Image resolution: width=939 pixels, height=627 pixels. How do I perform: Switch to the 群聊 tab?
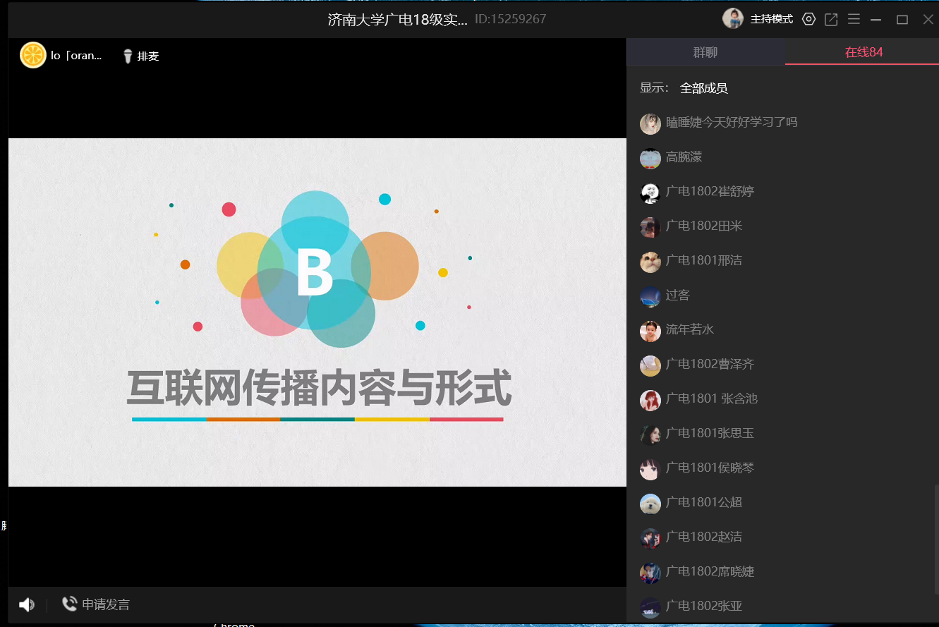(705, 52)
